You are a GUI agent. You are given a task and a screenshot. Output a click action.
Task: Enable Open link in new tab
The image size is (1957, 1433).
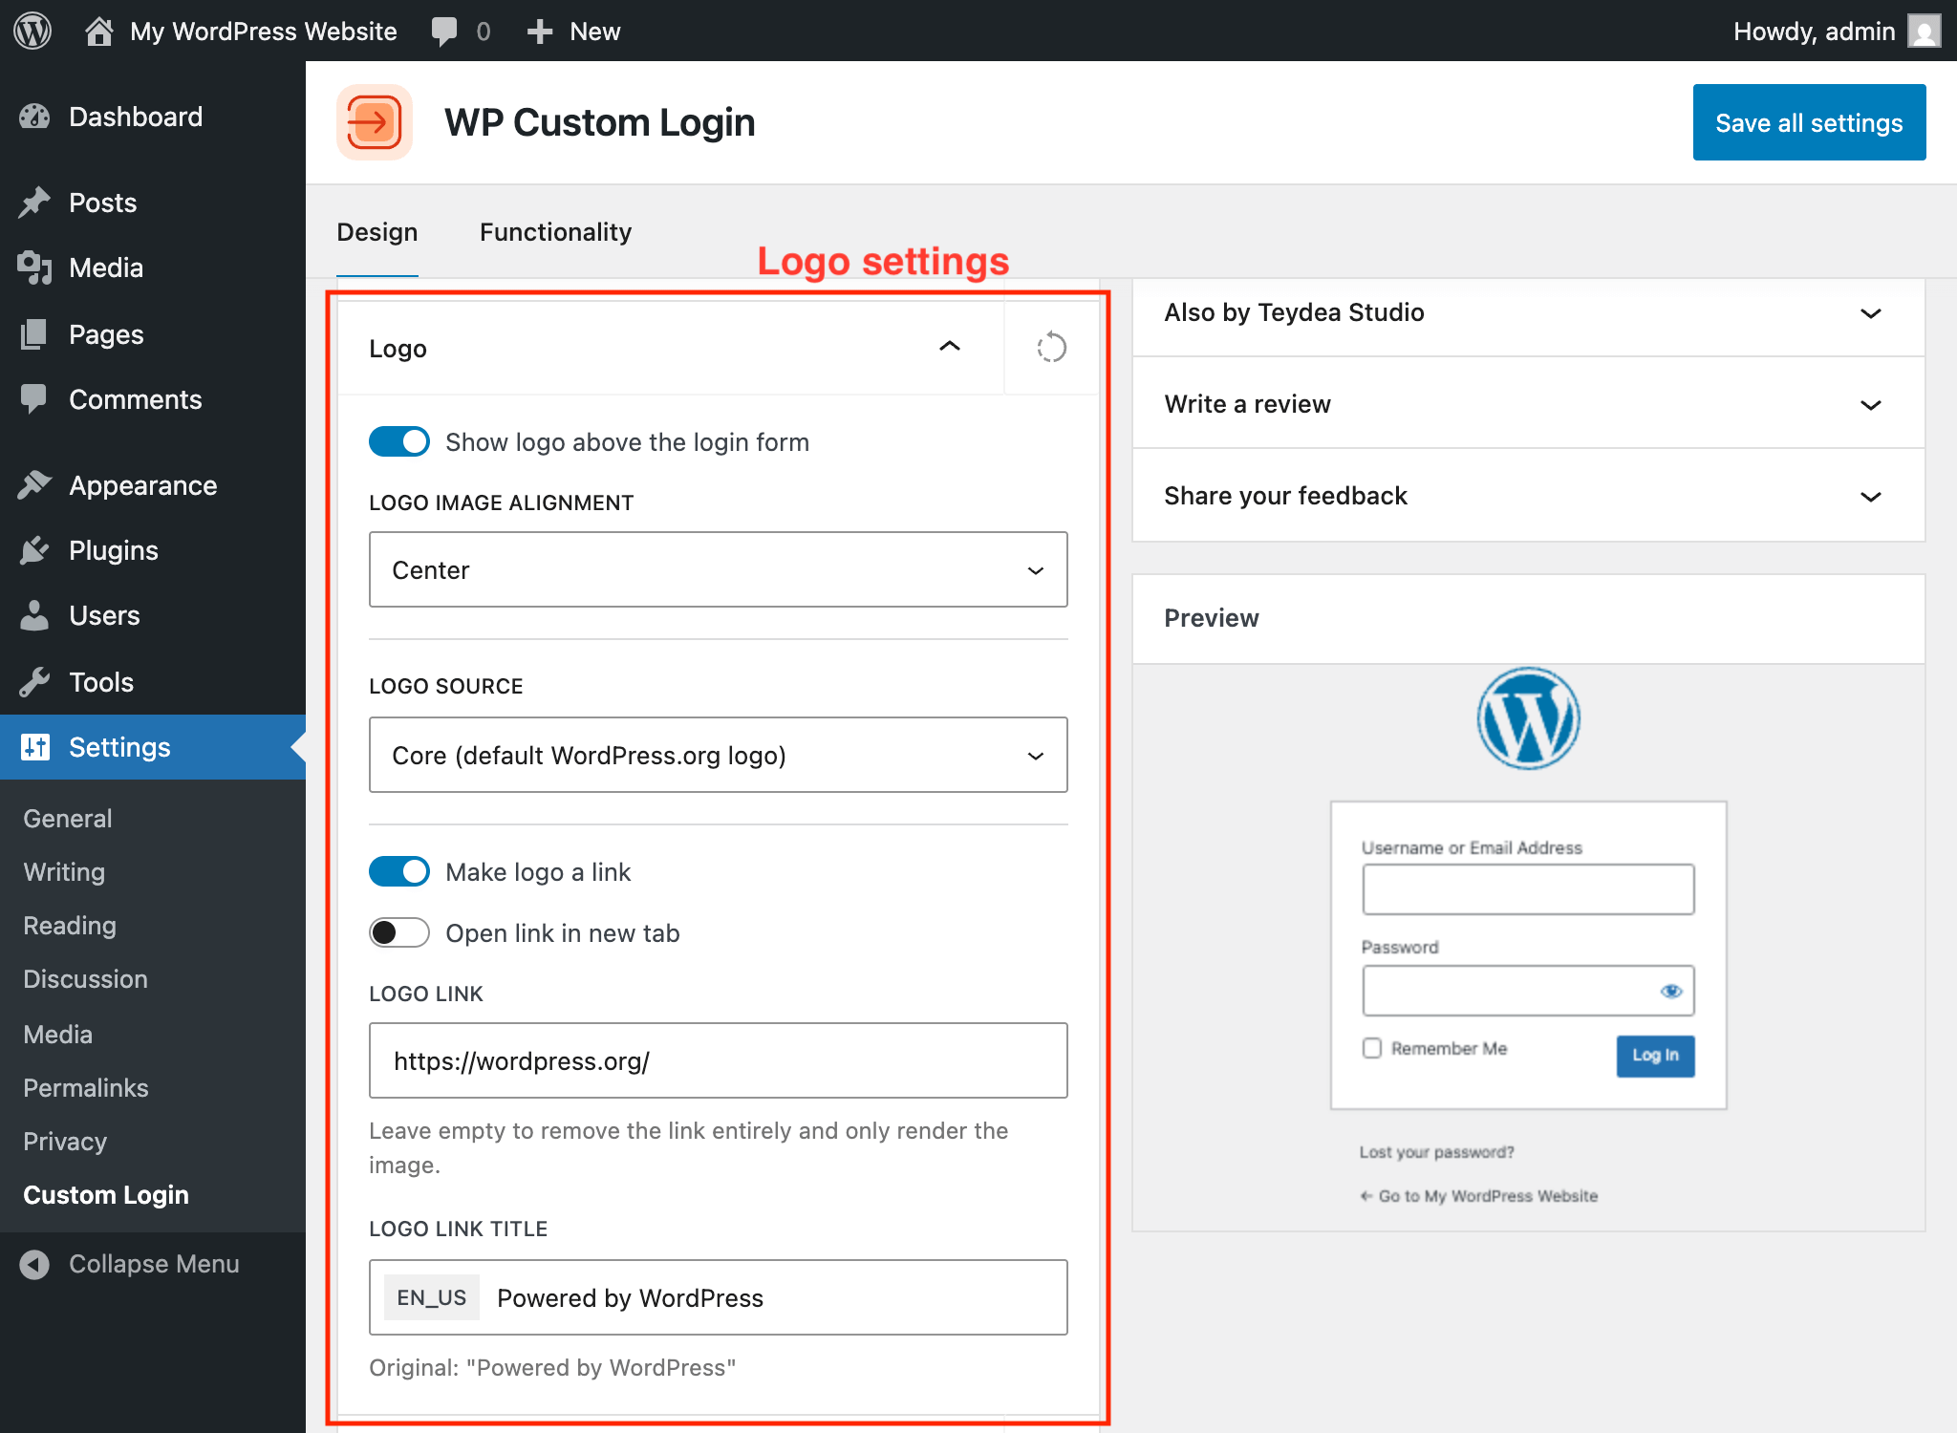(398, 932)
